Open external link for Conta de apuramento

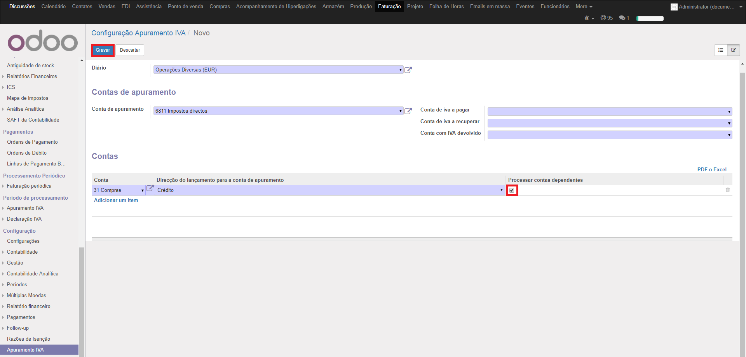coord(408,111)
